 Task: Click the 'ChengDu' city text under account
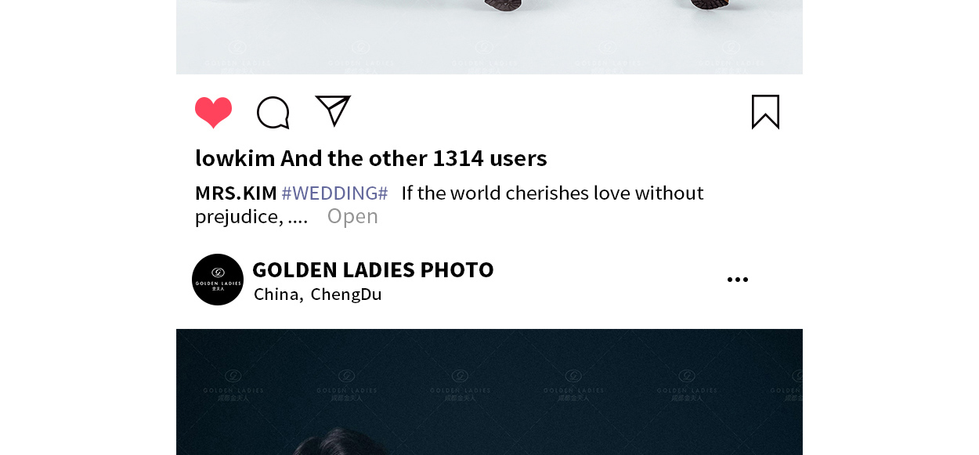346,294
